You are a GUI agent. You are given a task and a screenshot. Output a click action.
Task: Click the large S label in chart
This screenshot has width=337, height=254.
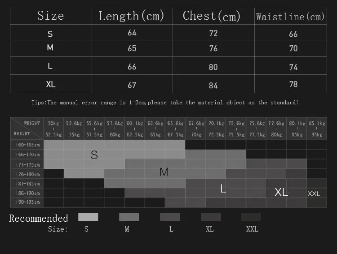[x=94, y=155]
